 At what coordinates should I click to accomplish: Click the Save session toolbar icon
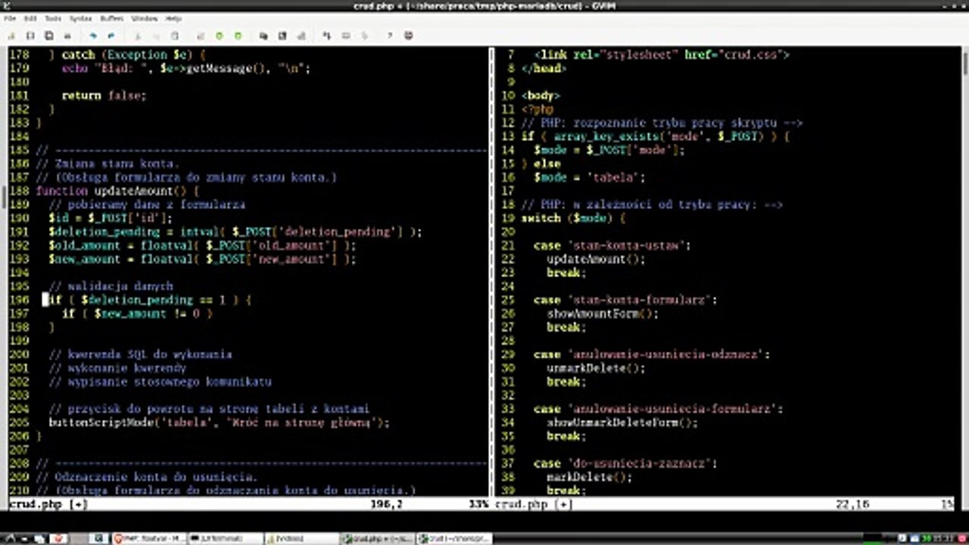282,36
